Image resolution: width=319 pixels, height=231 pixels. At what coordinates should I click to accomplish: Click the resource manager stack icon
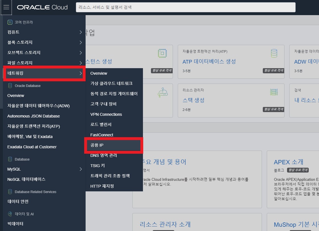click(274, 92)
